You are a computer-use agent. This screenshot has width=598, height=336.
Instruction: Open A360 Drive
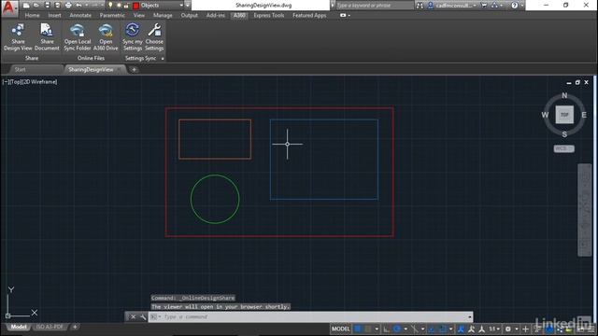(106, 37)
